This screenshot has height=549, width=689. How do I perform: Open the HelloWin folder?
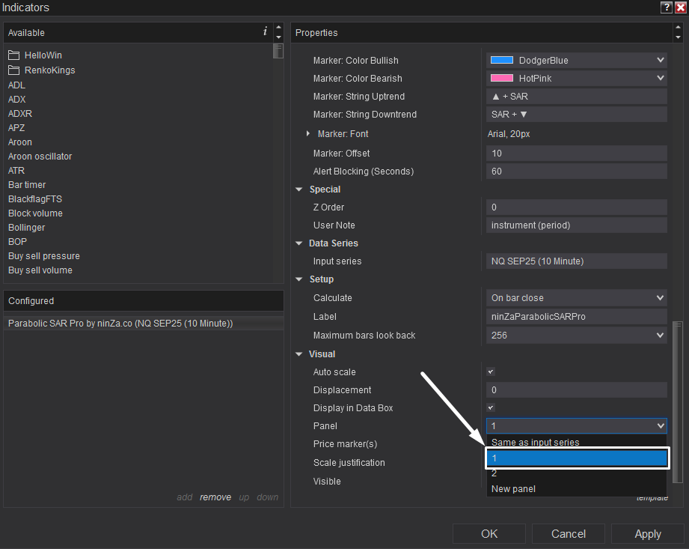pos(35,55)
